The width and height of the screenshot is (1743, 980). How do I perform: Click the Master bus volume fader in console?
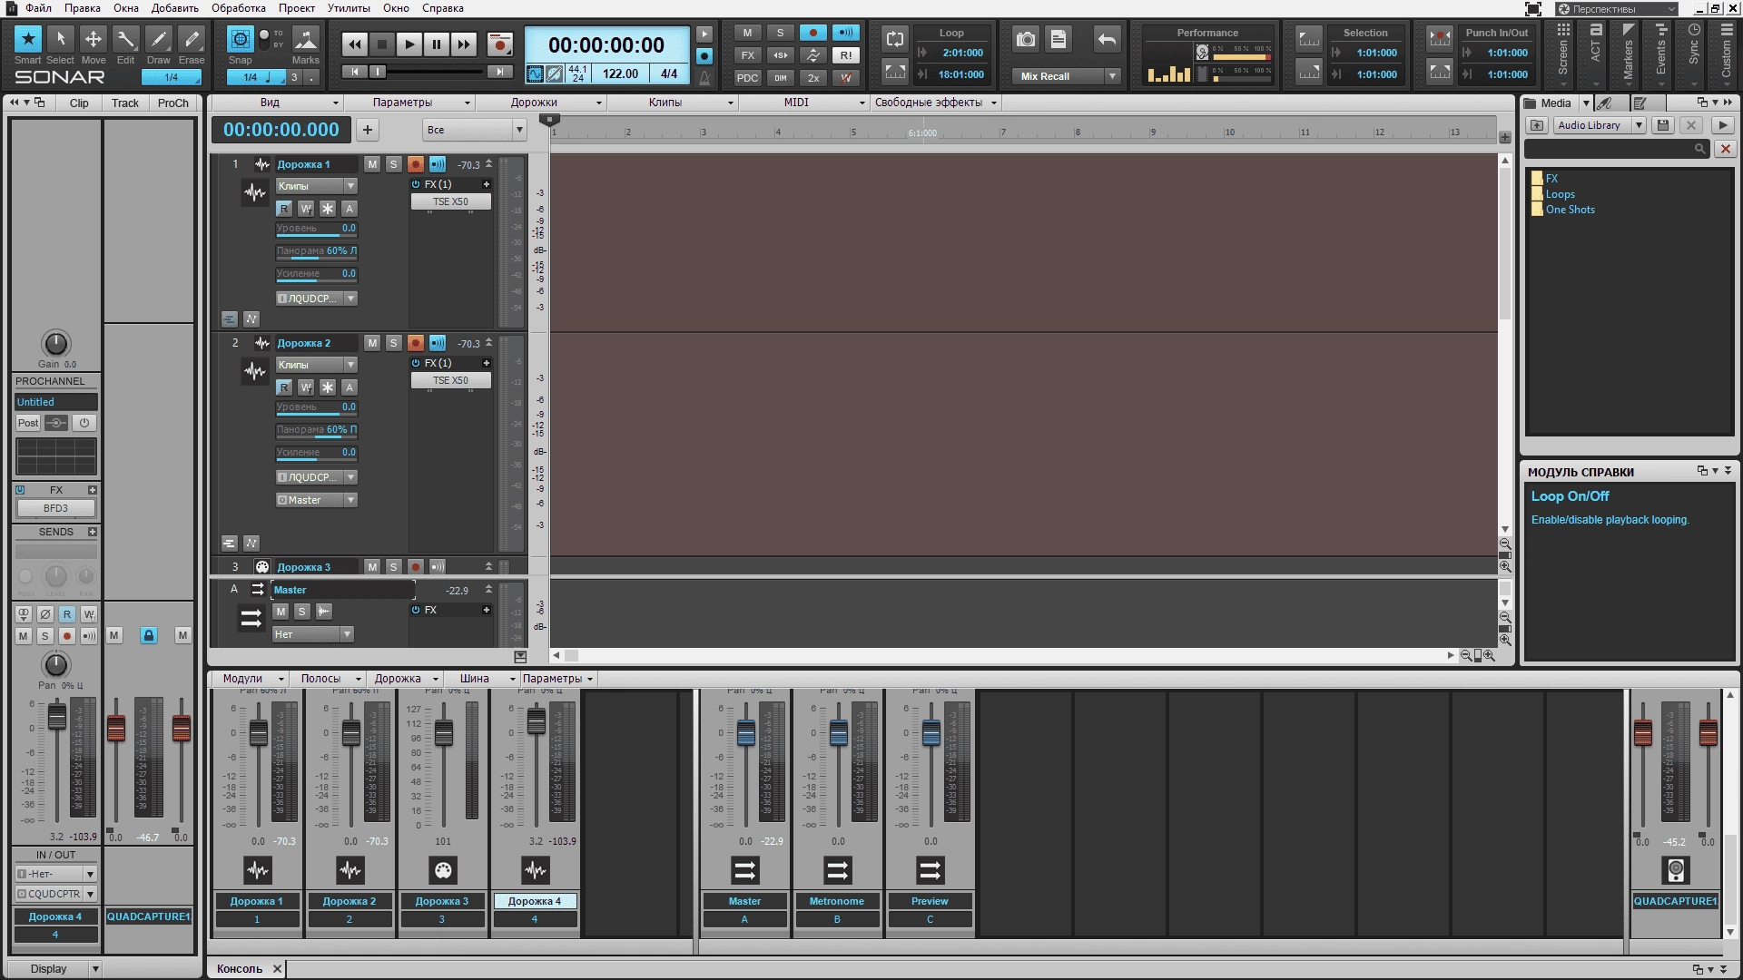(745, 733)
